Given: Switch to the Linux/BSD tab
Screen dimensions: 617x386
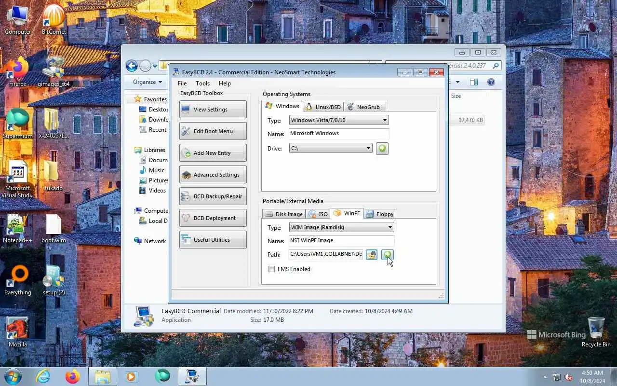Looking at the screenshot, I should [x=323, y=107].
